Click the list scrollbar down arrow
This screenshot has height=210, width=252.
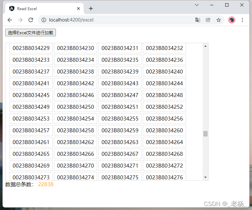click(x=205, y=177)
